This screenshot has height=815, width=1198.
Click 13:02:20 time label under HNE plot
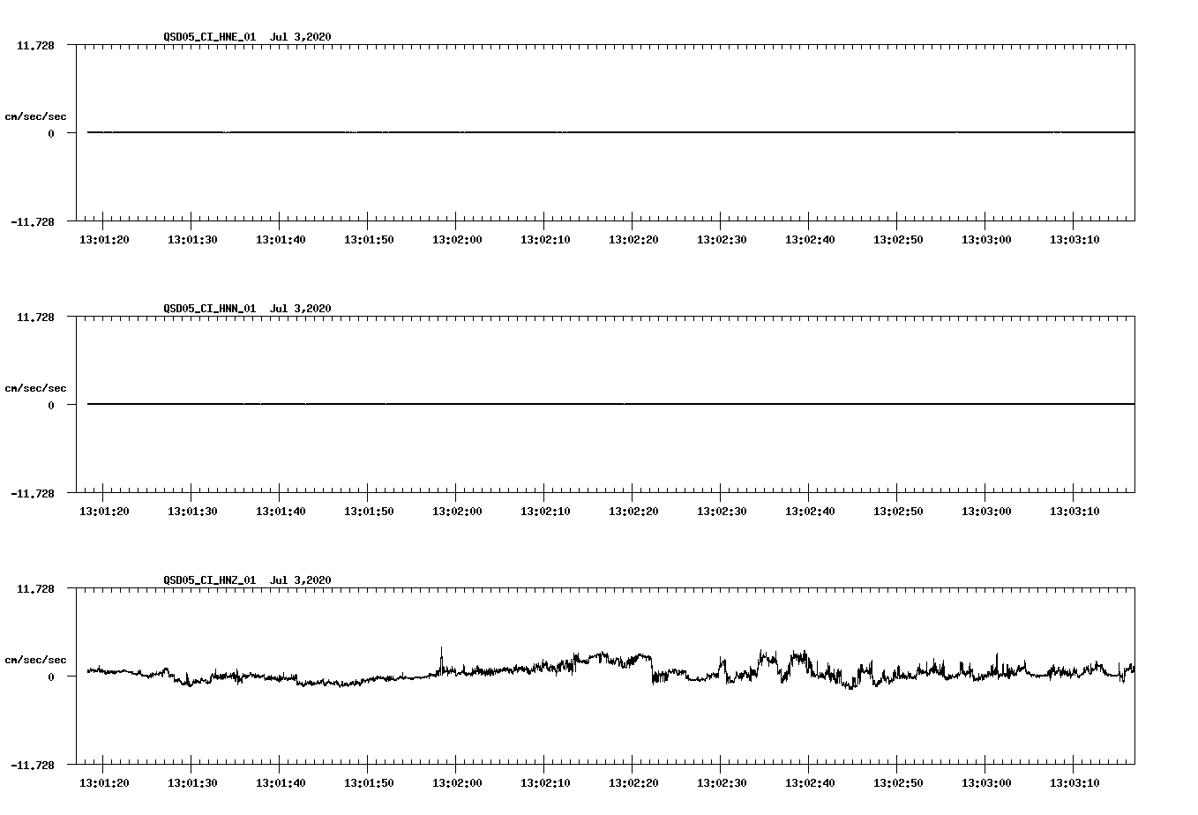[633, 240]
